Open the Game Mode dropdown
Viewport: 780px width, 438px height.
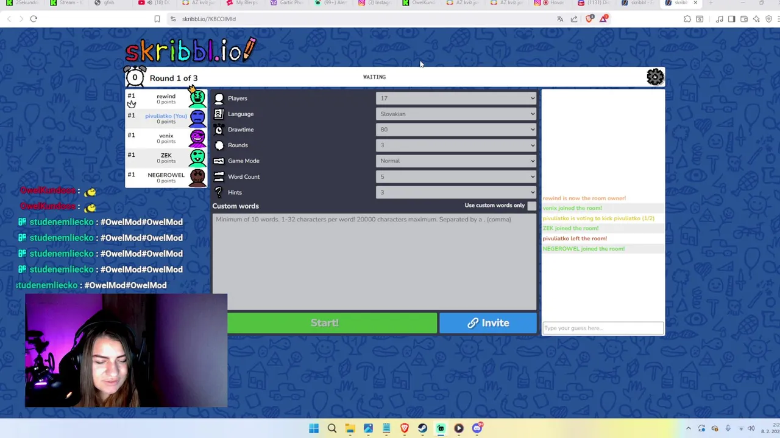456,161
